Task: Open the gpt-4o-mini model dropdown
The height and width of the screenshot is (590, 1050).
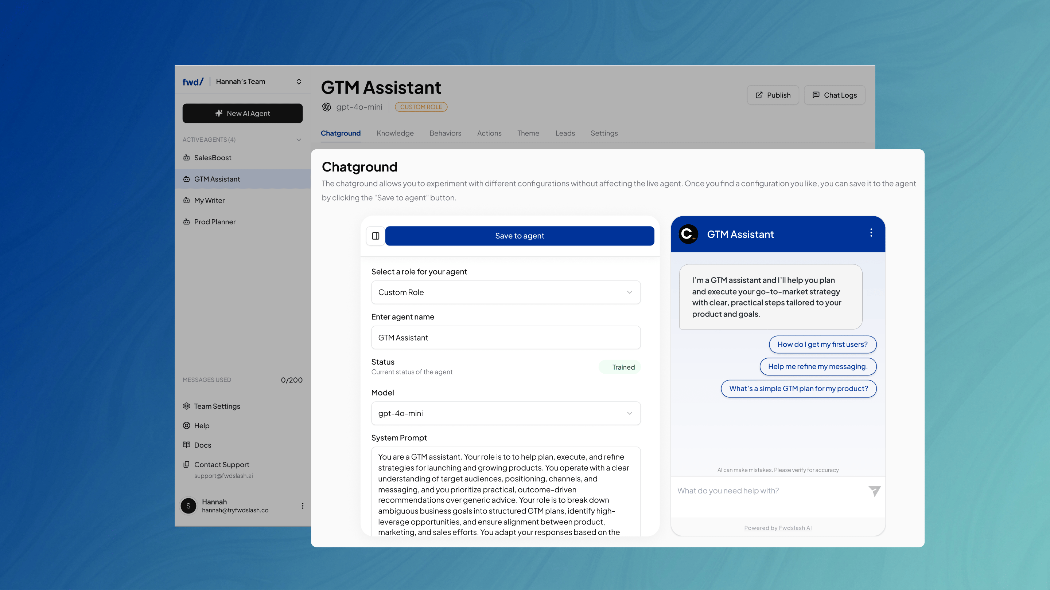Action: (x=506, y=413)
